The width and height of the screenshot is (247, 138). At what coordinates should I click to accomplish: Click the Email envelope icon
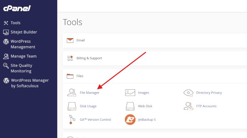pyautogui.click(x=70, y=40)
